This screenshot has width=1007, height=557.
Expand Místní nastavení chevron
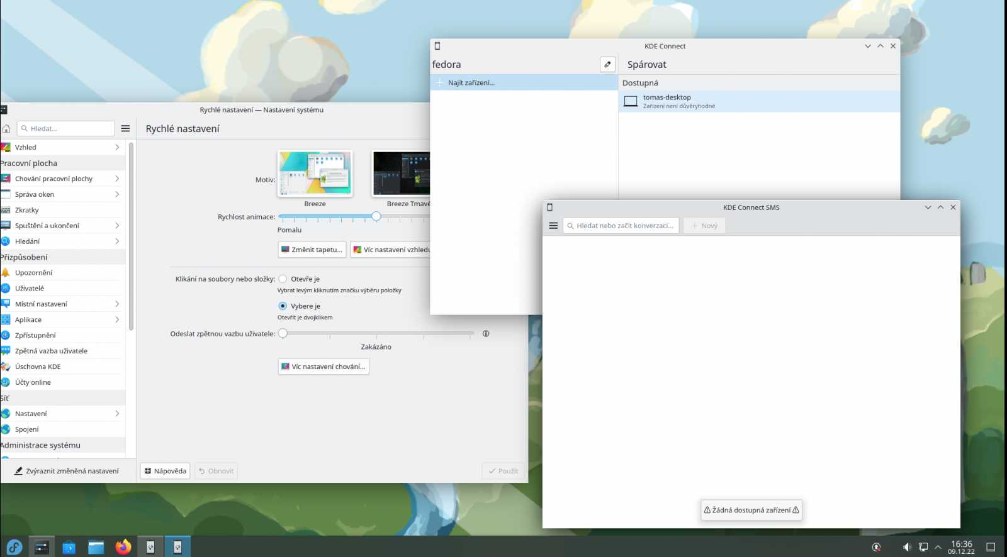[x=117, y=304]
